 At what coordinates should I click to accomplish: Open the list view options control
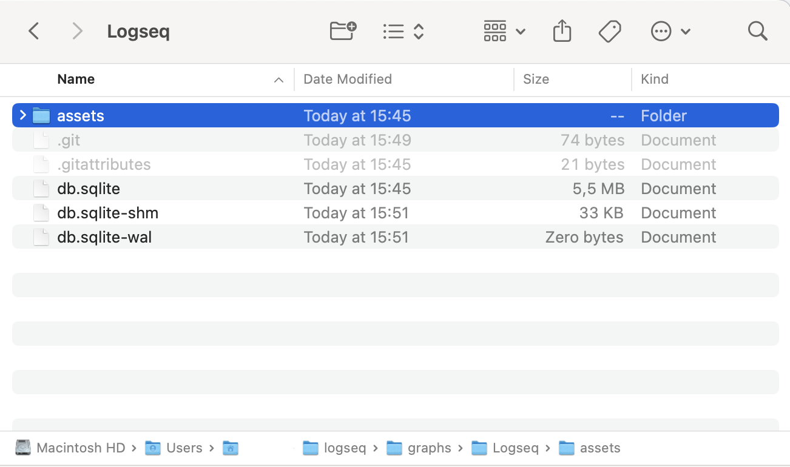(403, 31)
